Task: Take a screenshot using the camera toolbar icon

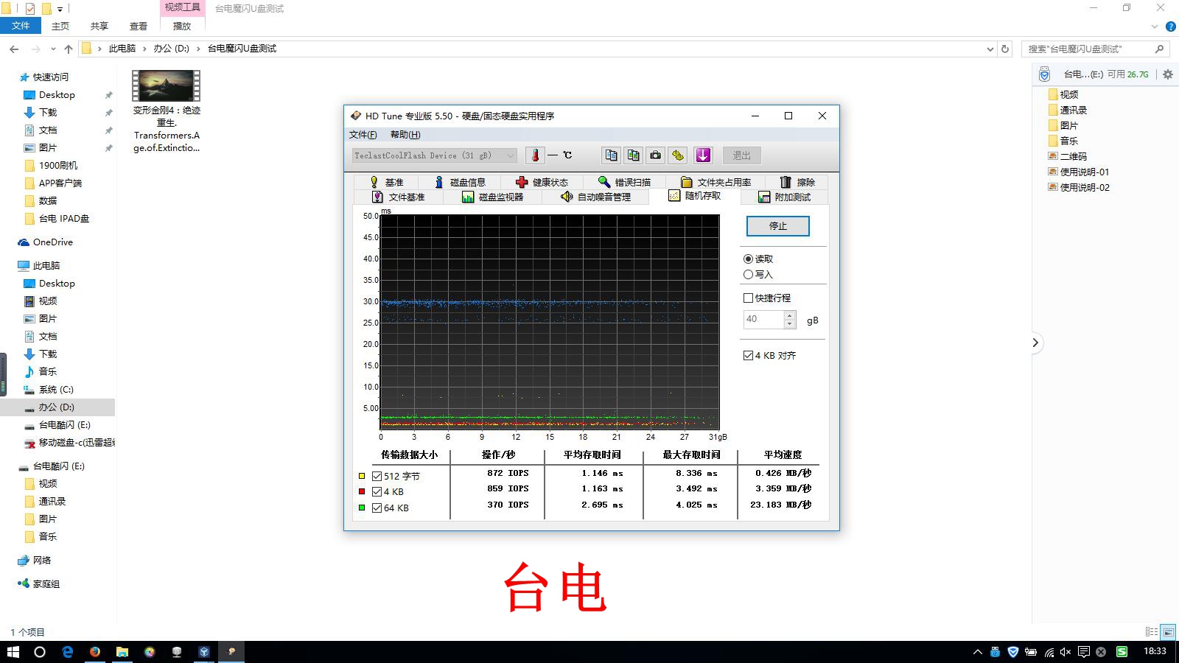Action: coord(654,155)
